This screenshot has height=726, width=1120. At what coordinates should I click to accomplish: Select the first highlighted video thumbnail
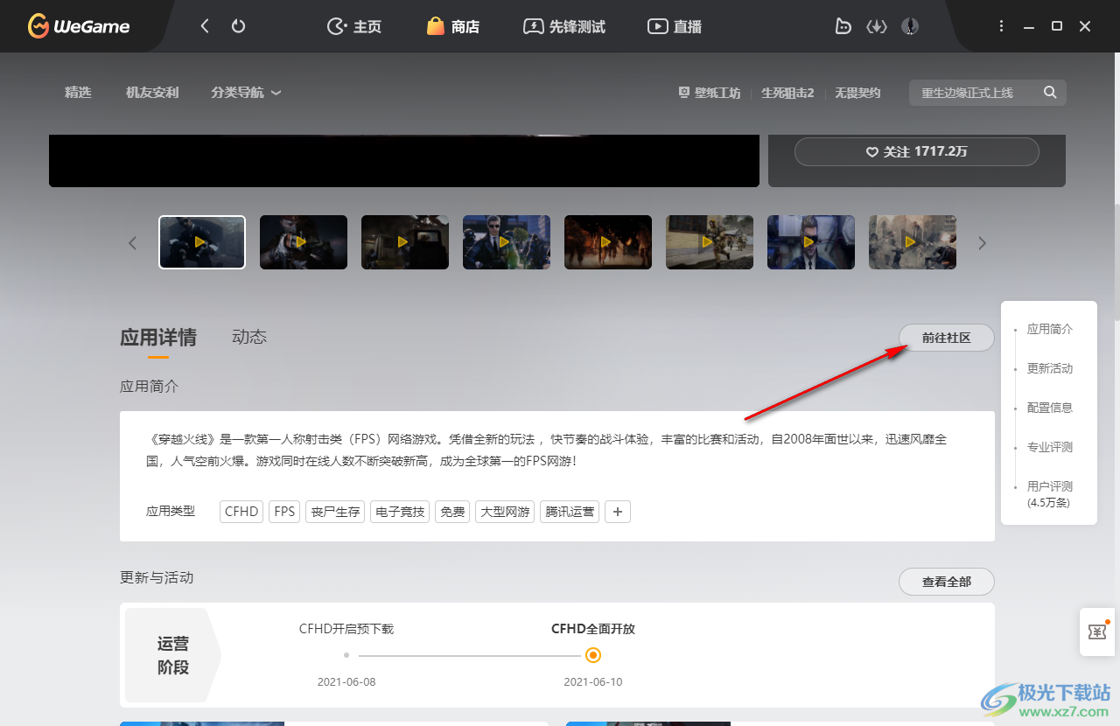click(202, 242)
